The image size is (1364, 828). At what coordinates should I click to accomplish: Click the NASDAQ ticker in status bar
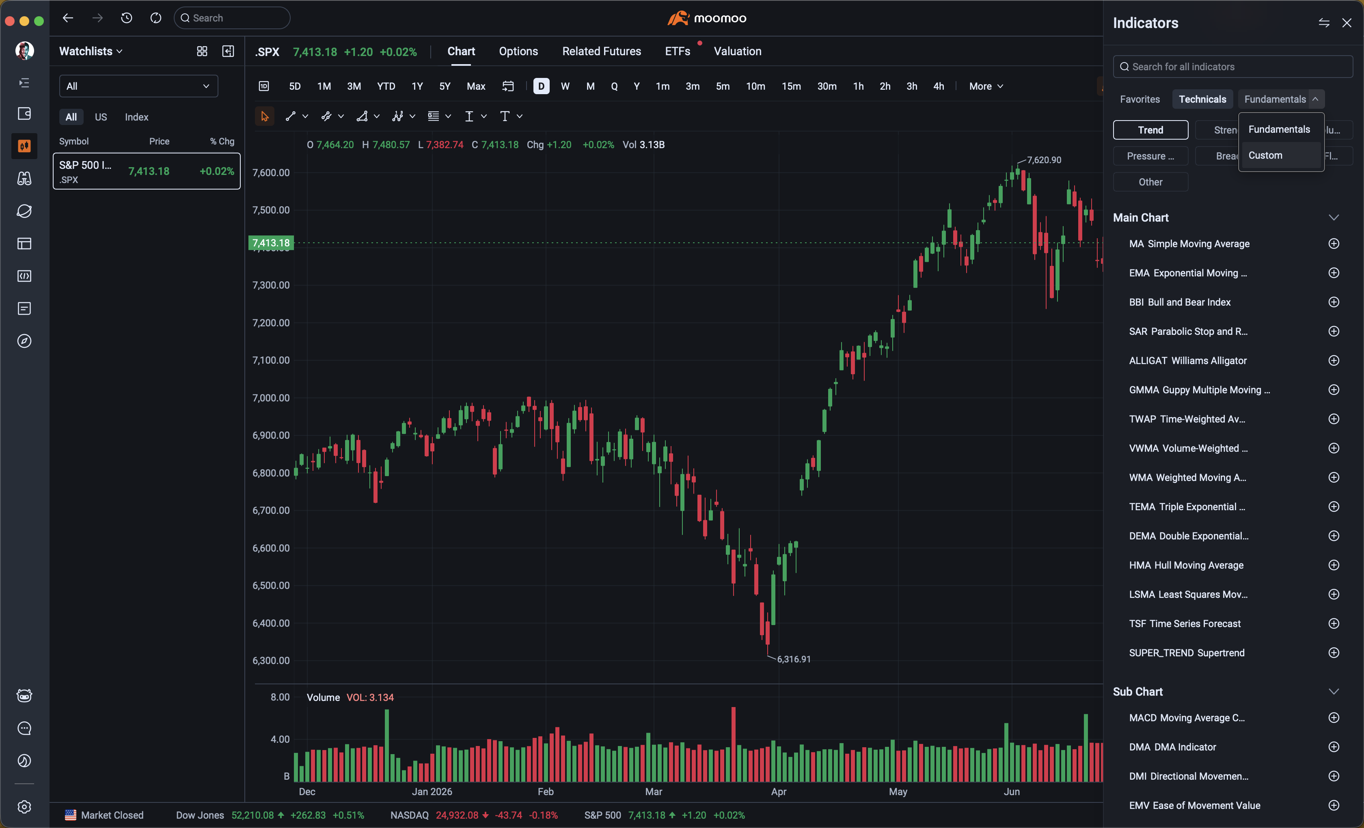coord(474,815)
